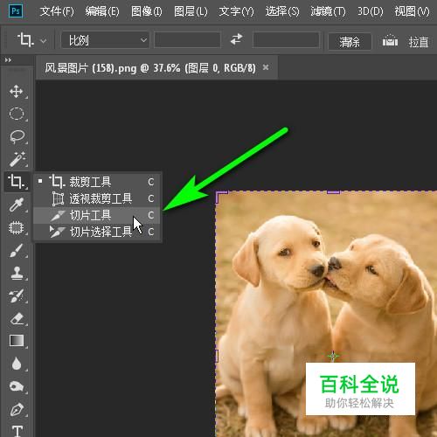
Task: Click the 拉直 straighten label
Action: pos(419,42)
